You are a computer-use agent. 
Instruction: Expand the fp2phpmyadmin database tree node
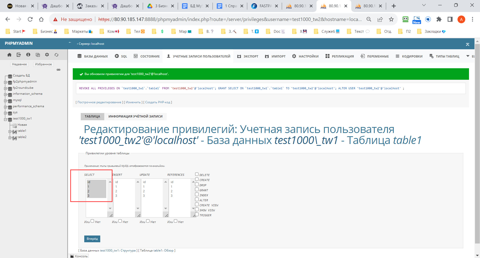[5, 82]
